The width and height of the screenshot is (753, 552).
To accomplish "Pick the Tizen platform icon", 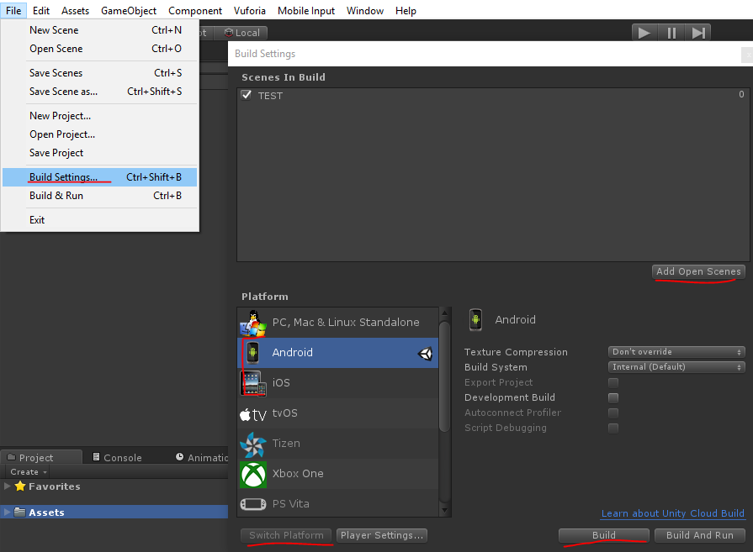I will click(x=253, y=444).
